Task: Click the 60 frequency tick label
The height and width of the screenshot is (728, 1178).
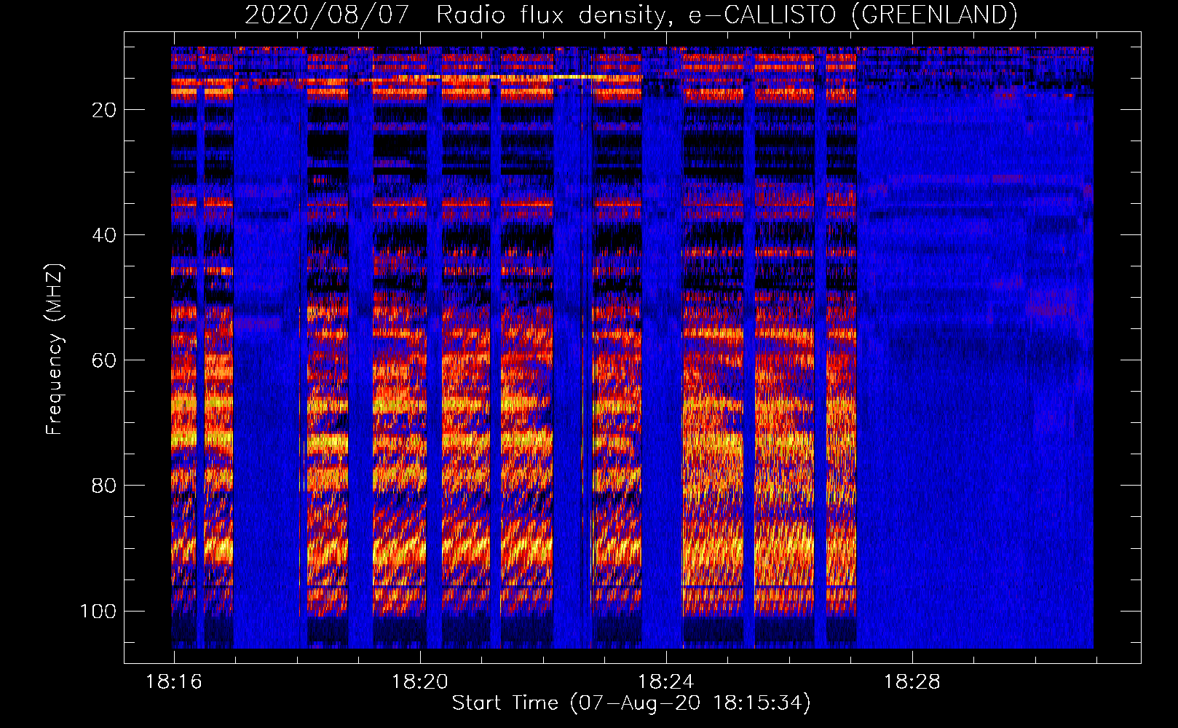Action: tap(103, 360)
